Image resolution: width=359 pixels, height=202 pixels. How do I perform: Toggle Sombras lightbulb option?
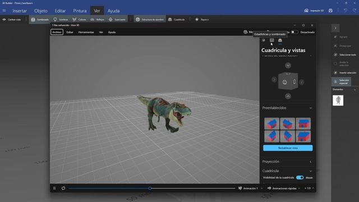point(61,20)
